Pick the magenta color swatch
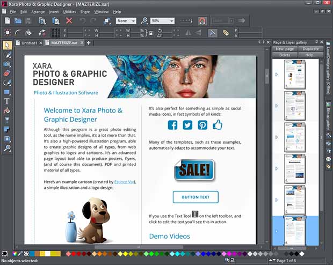The width and height of the screenshot is (333, 265). (x=229, y=254)
